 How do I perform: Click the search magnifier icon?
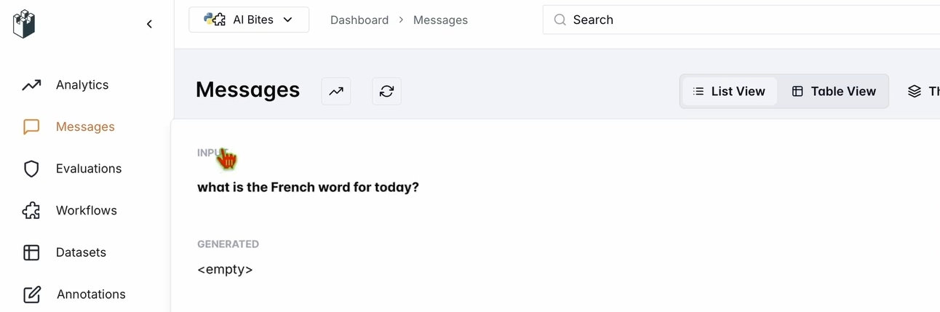pos(559,20)
